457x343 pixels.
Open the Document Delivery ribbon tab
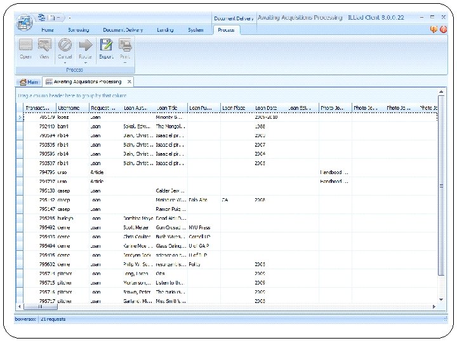point(123,30)
